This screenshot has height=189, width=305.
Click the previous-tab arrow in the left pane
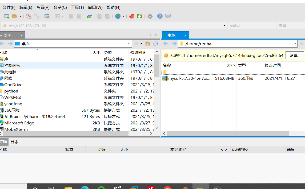[x=150, y=35]
